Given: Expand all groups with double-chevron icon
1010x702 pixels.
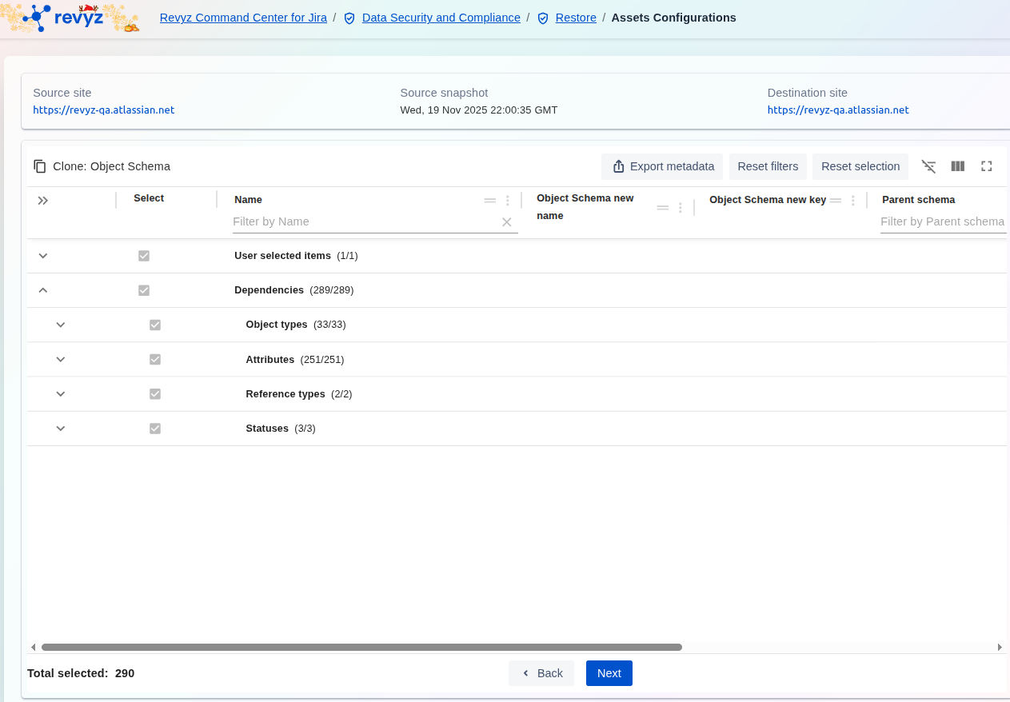Looking at the screenshot, I should [x=43, y=201].
